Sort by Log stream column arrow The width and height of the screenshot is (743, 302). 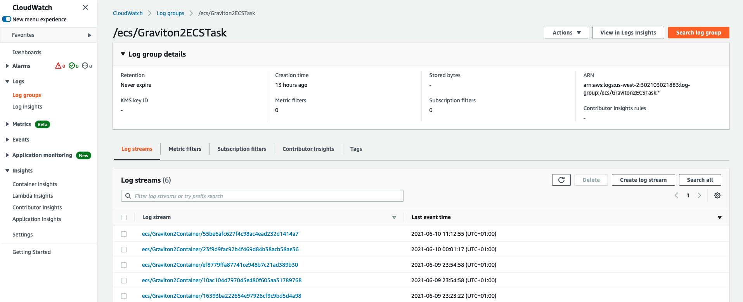[x=394, y=217]
